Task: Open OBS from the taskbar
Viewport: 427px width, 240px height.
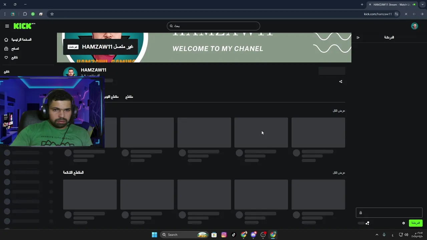Action: tap(263, 235)
